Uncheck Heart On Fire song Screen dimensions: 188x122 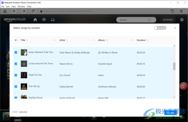(x=16, y=75)
